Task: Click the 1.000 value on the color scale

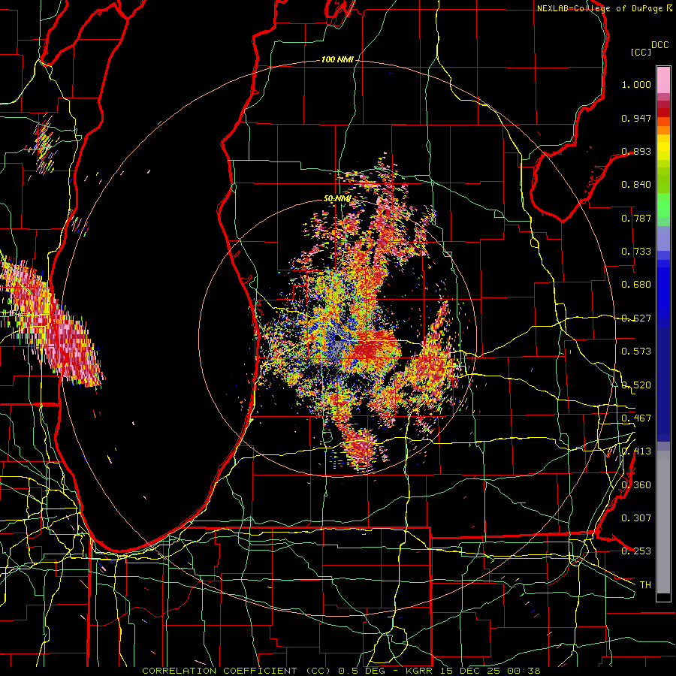Action: (636, 84)
